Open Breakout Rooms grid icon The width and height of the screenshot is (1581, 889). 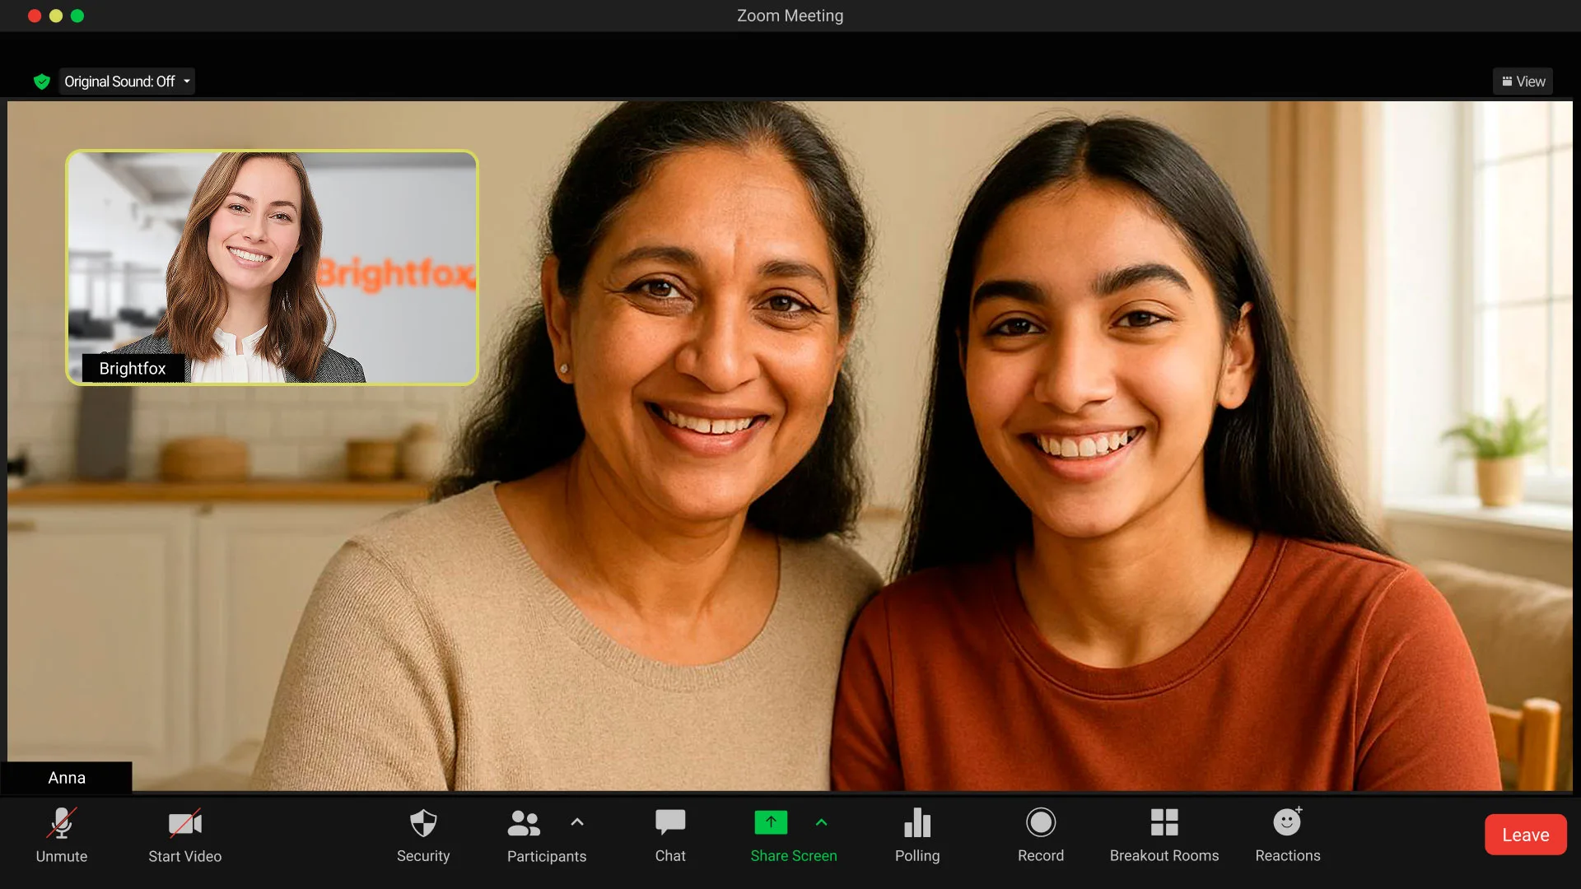[x=1164, y=822]
